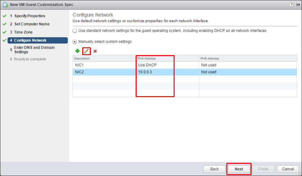The width and height of the screenshot is (302, 176).
Task: Click the green plus add NIC icon
Action: click(78, 51)
